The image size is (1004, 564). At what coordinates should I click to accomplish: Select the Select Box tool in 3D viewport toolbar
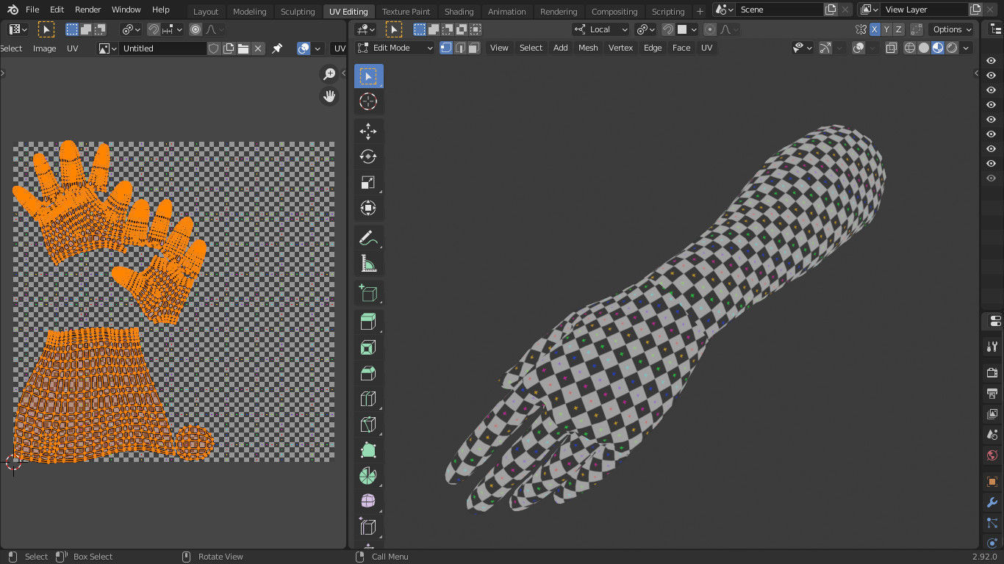[x=368, y=76]
